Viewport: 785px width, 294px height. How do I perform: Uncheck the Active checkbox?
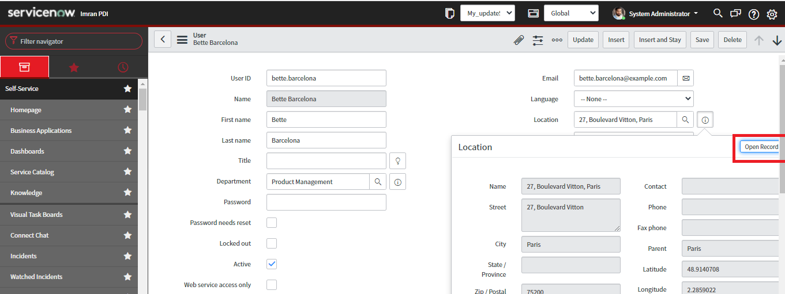272,264
